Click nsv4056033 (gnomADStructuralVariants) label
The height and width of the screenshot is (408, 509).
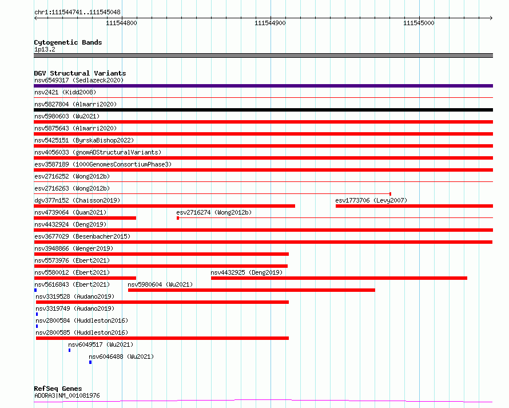click(98, 152)
